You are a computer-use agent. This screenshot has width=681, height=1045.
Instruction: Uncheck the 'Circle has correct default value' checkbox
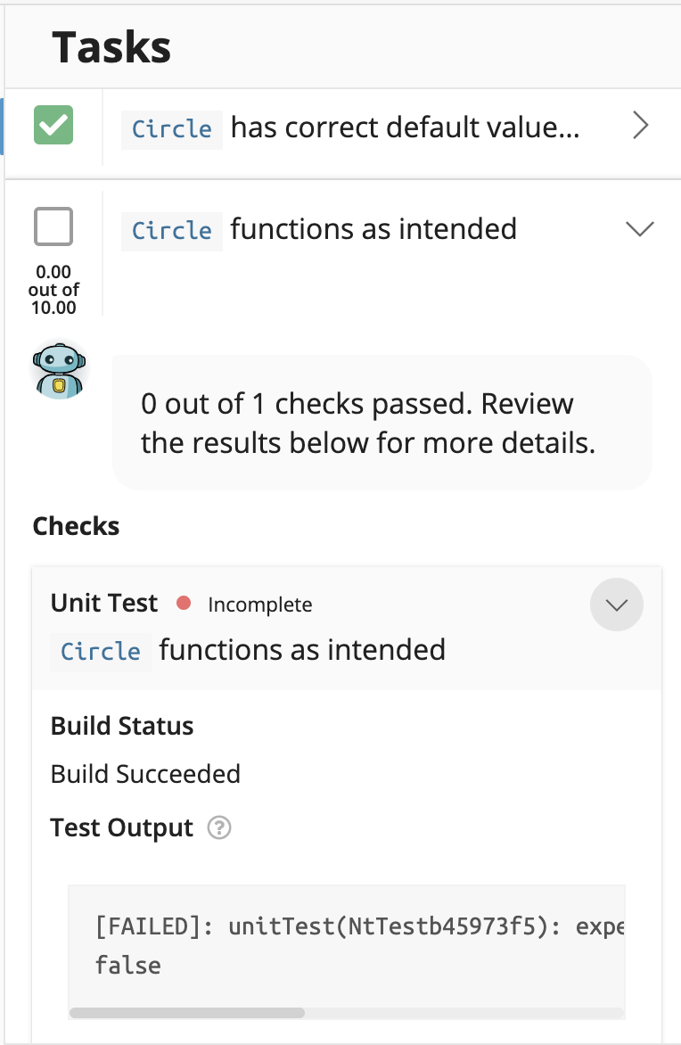53,125
